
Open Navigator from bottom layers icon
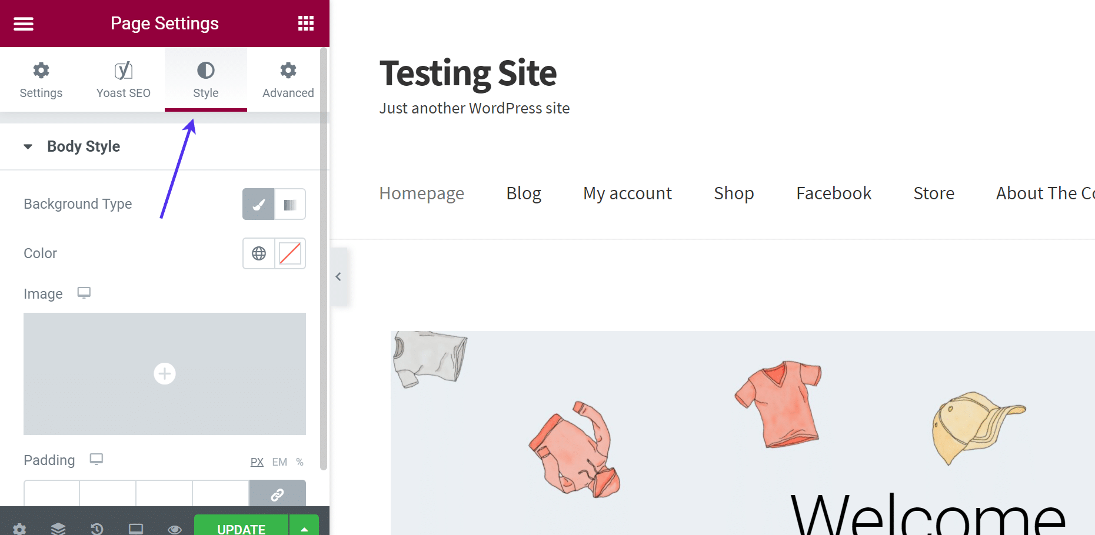[58, 528]
